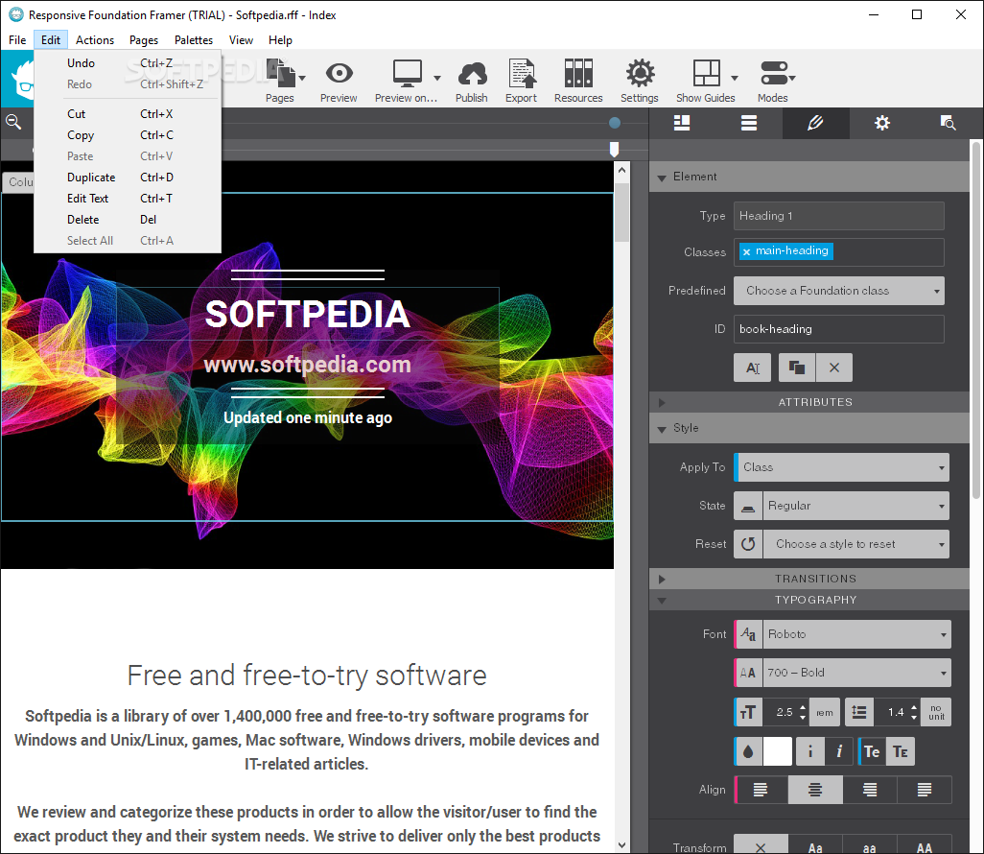This screenshot has width=984, height=854.
Task: Open the 700 – Bold weight dropdown
Action: click(x=856, y=673)
